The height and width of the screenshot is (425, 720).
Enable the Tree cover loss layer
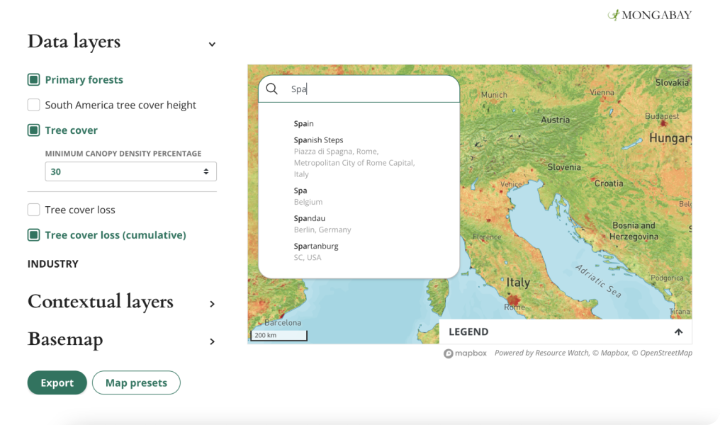click(33, 209)
